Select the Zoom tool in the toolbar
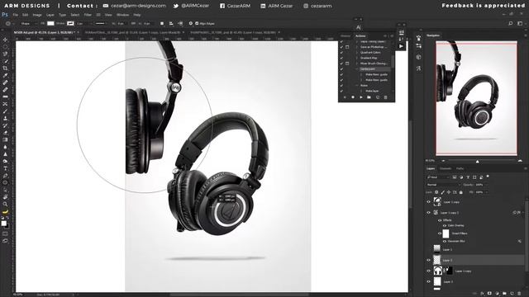The image size is (529, 297). click(5, 204)
